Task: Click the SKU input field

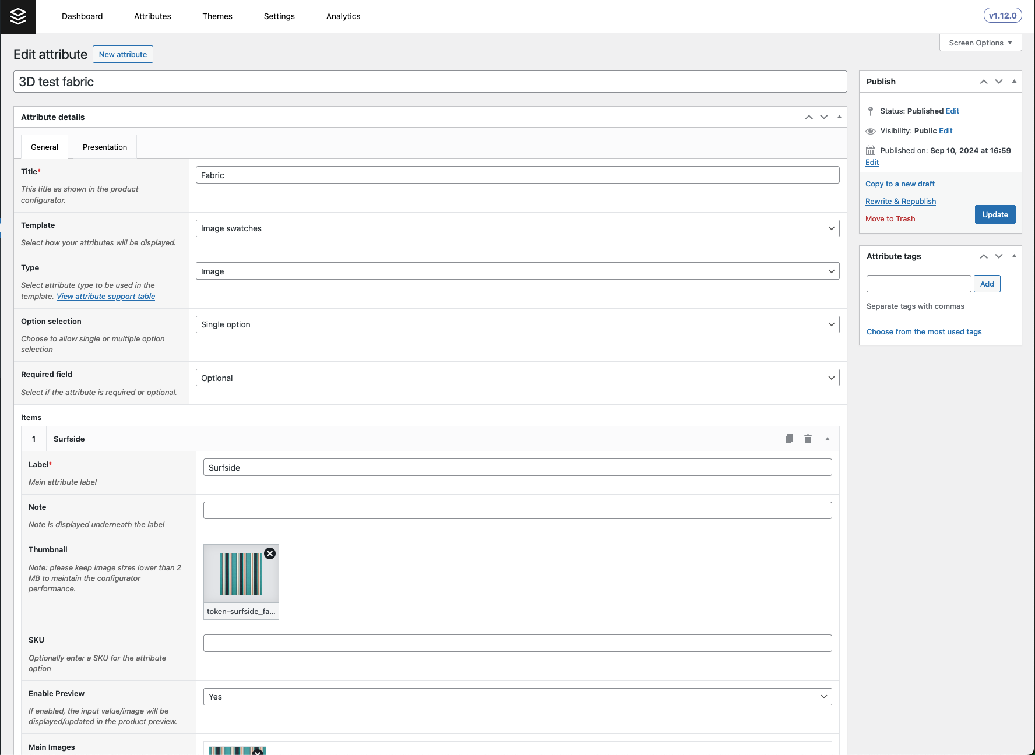Action: 517,643
